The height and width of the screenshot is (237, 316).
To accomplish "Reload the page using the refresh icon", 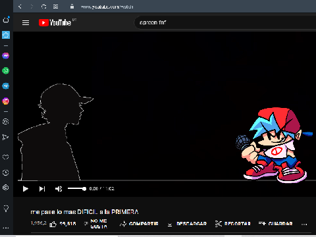I will tap(43, 7).
